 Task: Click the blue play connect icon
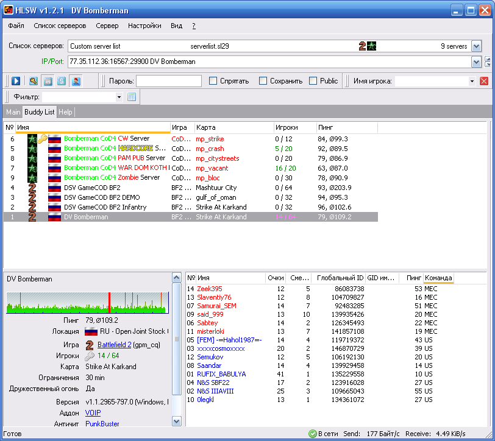coord(16,81)
